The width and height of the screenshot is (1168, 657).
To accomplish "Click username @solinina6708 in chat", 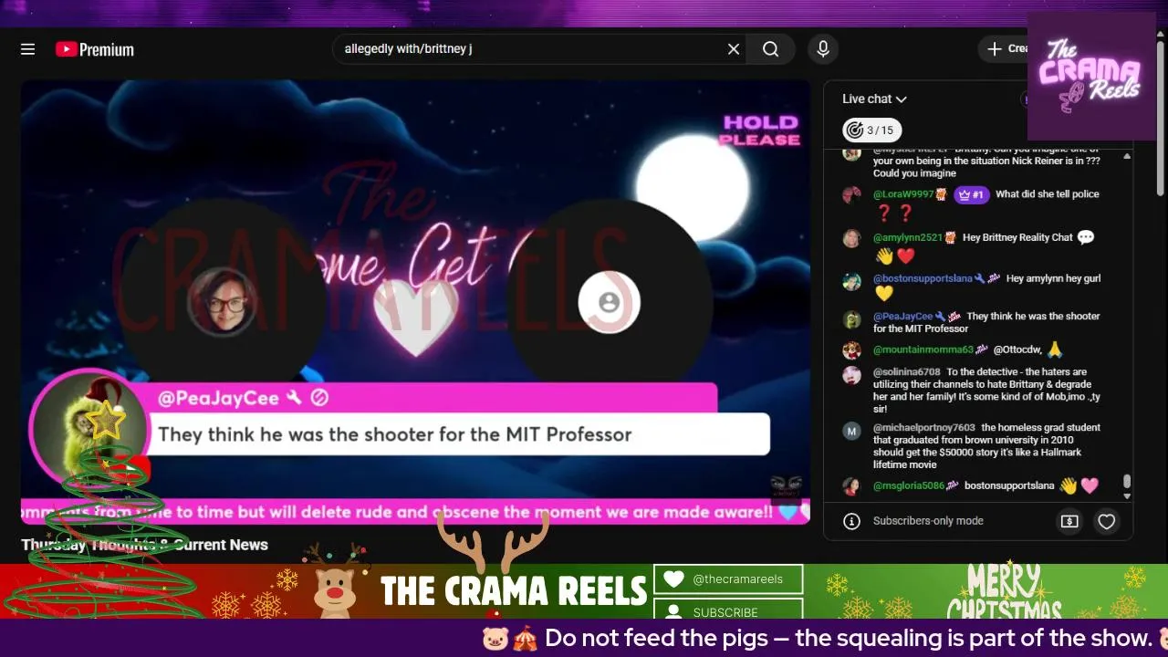I will click(x=906, y=371).
